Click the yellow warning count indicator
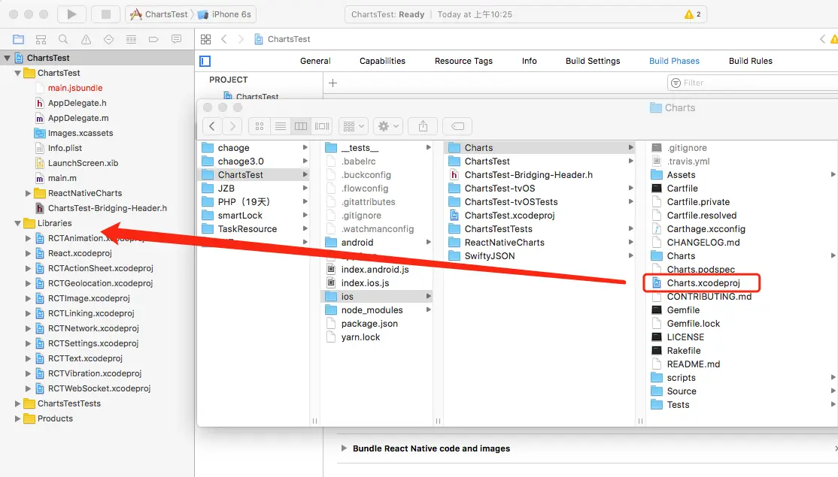This screenshot has height=477, width=838. pos(693,14)
